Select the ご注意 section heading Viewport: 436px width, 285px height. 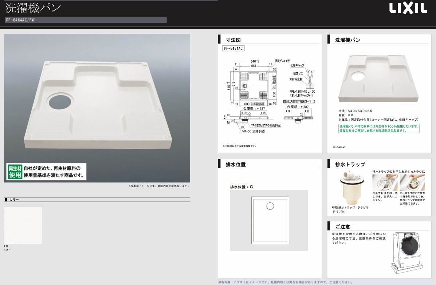(342, 227)
